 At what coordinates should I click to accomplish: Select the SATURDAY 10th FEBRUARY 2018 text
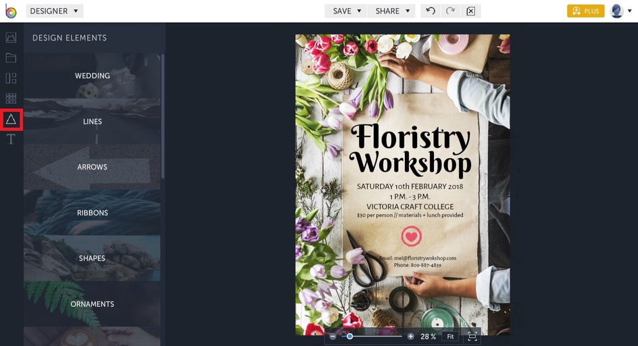tap(410, 187)
